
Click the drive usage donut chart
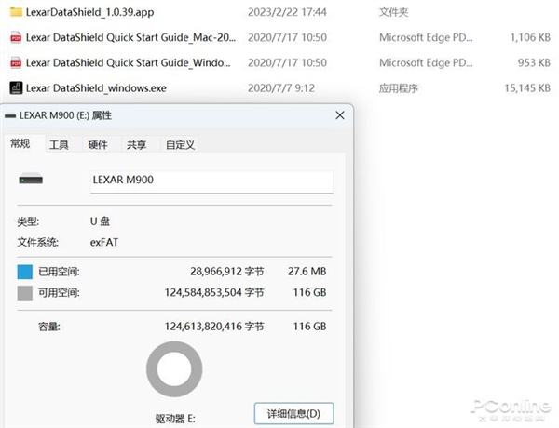click(174, 368)
